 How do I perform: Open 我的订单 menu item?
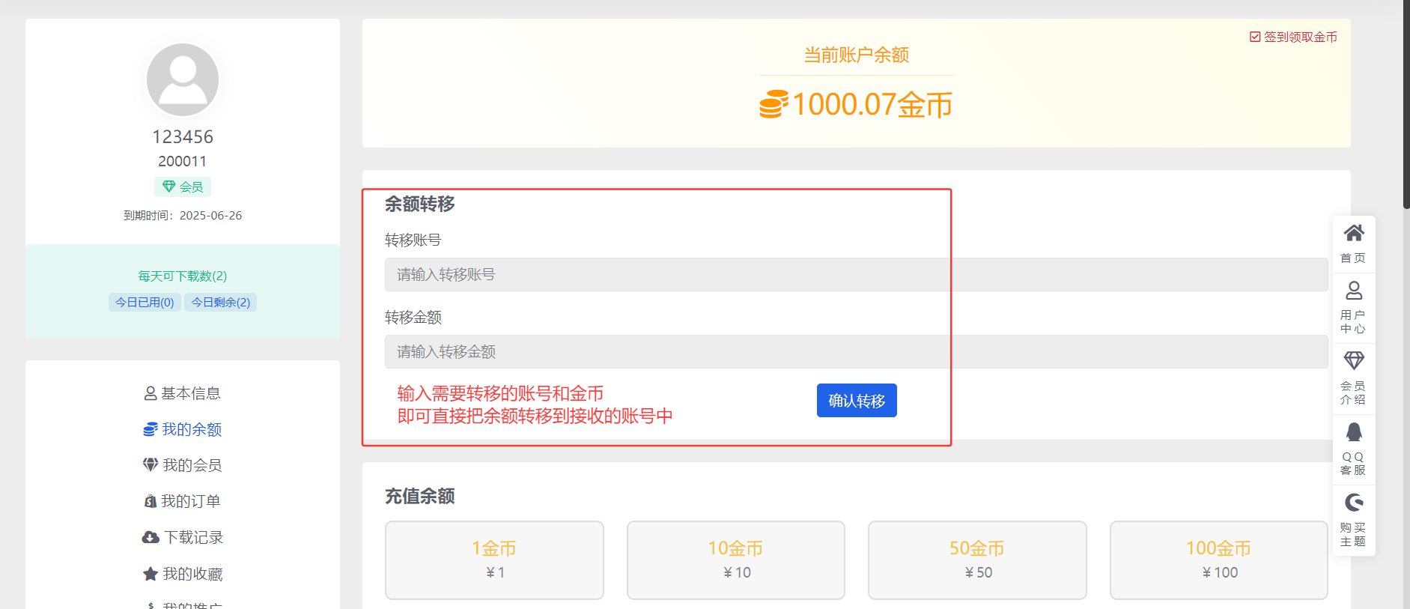tap(183, 501)
